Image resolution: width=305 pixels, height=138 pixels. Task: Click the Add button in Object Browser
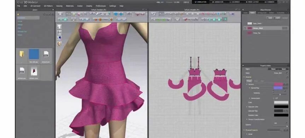[269, 18]
